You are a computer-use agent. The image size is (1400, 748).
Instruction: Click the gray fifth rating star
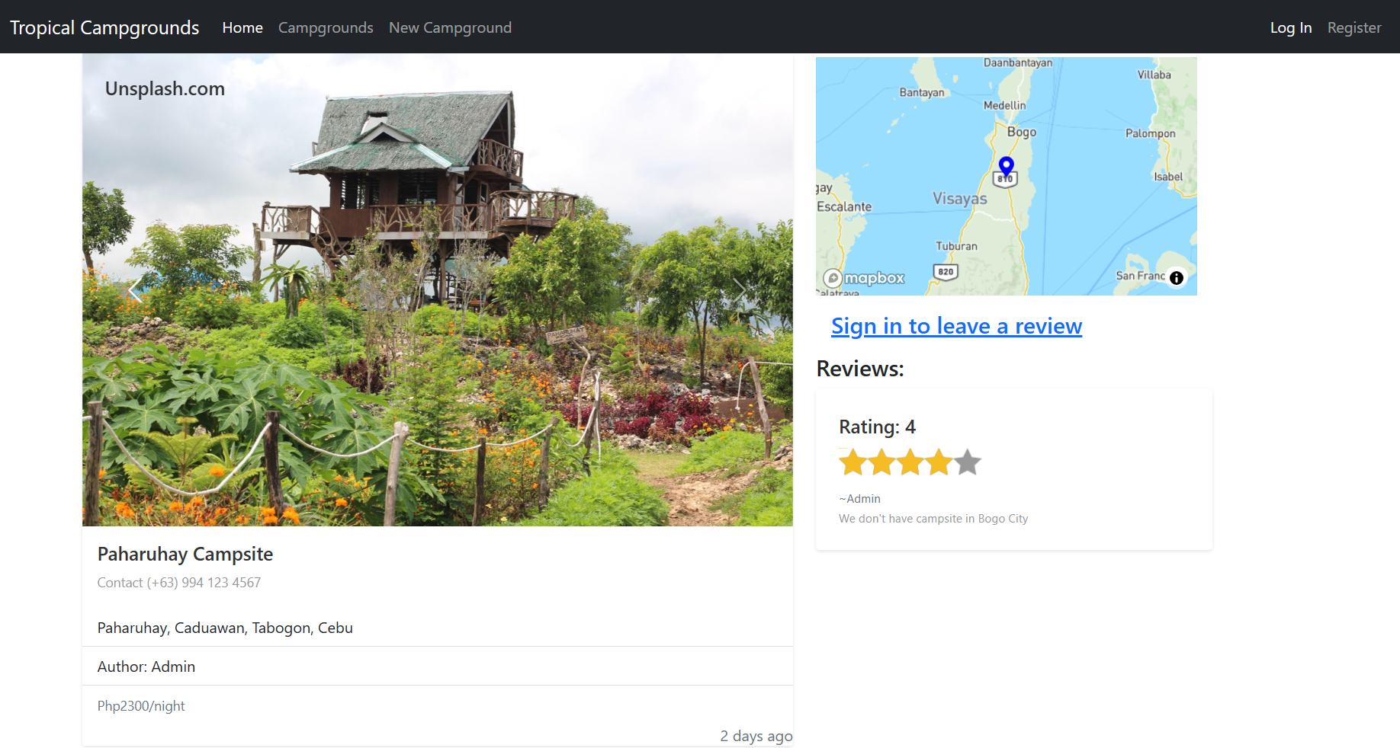[968, 462]
